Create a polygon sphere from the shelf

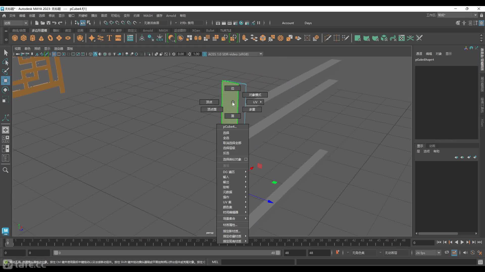tap(15, 38)
